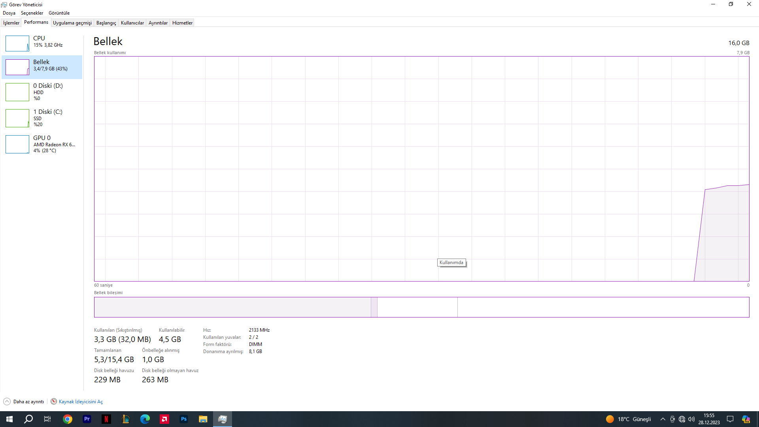Switch to the İşlemler tab

click(x=11, y=23)
